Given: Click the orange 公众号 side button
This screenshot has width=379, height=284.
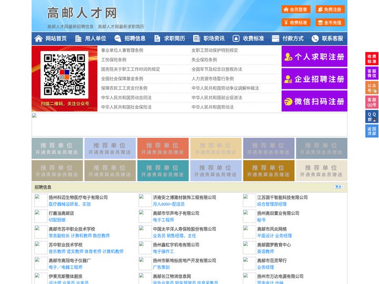Looking at the screenshot, I should click(x=372, y=87).
